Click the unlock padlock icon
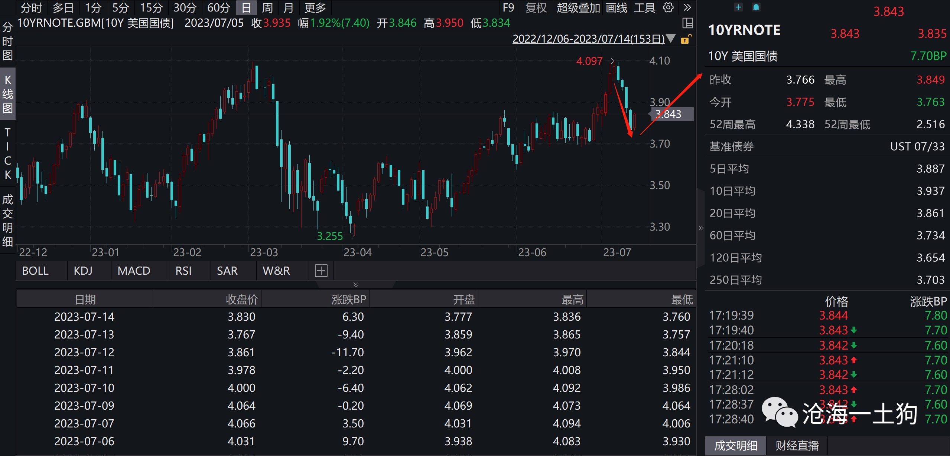Screen dimensions: 950x456 coord(686,39)
